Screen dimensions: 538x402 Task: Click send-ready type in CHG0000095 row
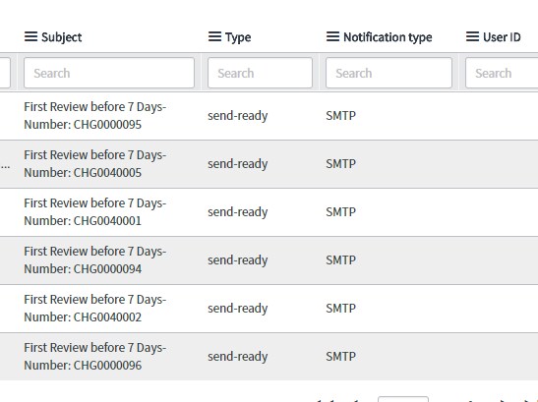click(237, 116)
